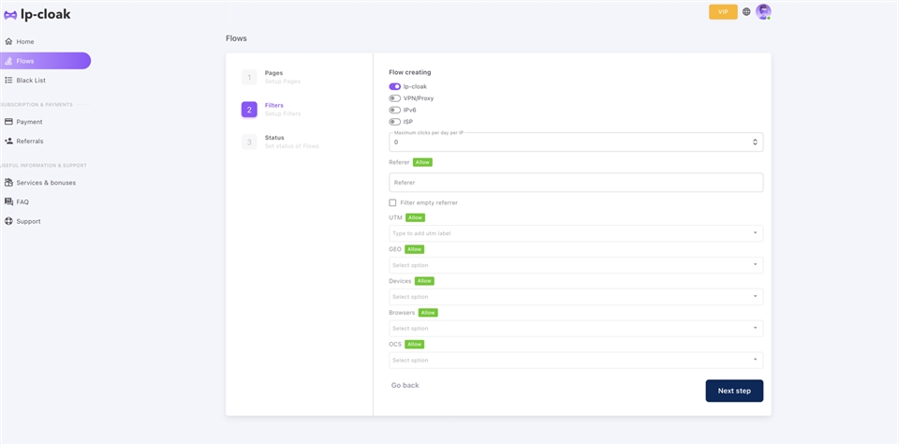Click the Support lifebuoy icon
Image resolution: width=899 pixels, height=445 pixels.
[8, 221]
